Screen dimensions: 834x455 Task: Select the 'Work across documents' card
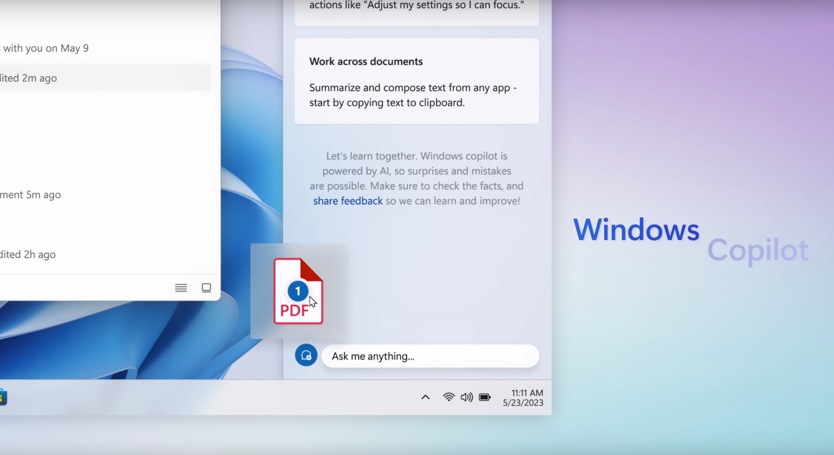point(417,81)
